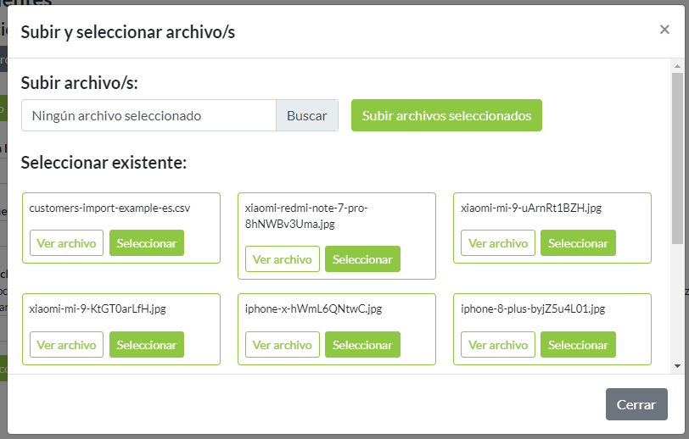This screenshot has width=689, height=439.
Task: Click the scrollbar up arrow
Action: [677, 65]
